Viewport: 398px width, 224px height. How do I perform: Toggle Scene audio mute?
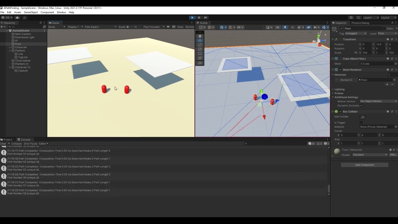(x=293, y=27)
